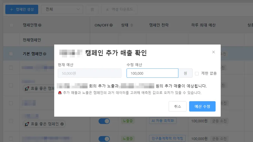253x142 pixels.
Task: Click 엑셀 다운로드 button
Action: point(119,9)
